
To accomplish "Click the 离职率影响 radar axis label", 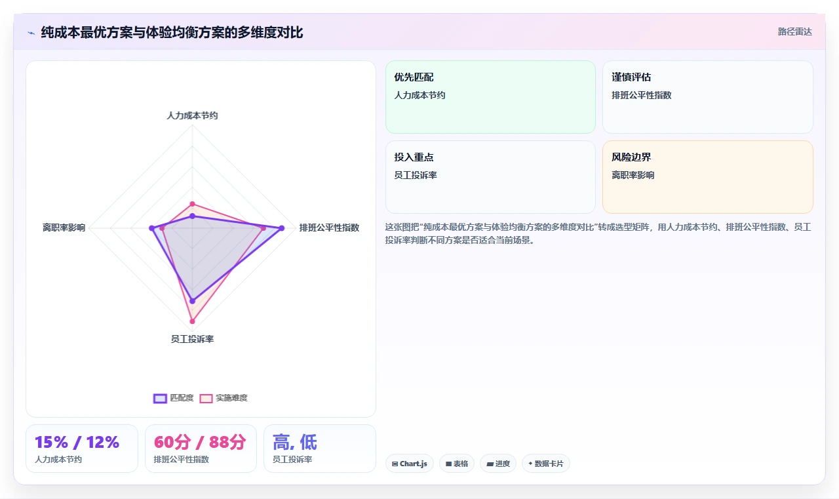I will click(x=64, y=228).
